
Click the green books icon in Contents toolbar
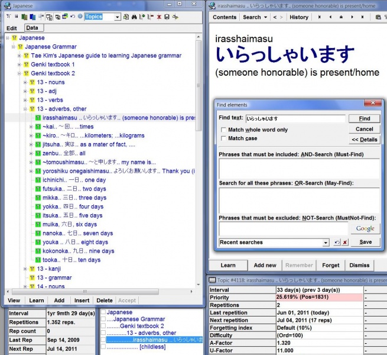tap(24, 17)
